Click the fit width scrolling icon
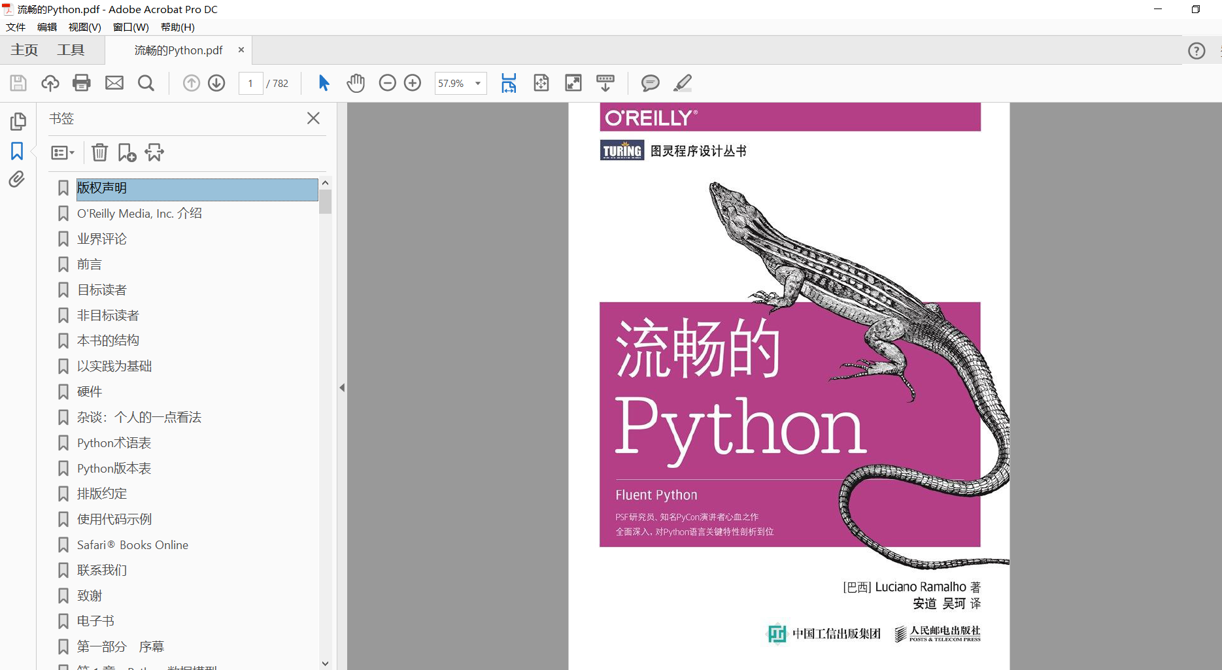 (509, 83)
